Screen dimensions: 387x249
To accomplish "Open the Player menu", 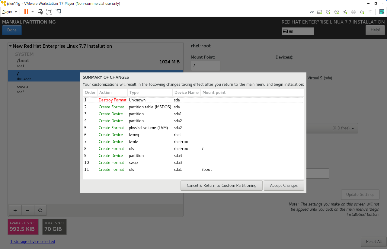I will pyautogui.click(x=10, y=12).
